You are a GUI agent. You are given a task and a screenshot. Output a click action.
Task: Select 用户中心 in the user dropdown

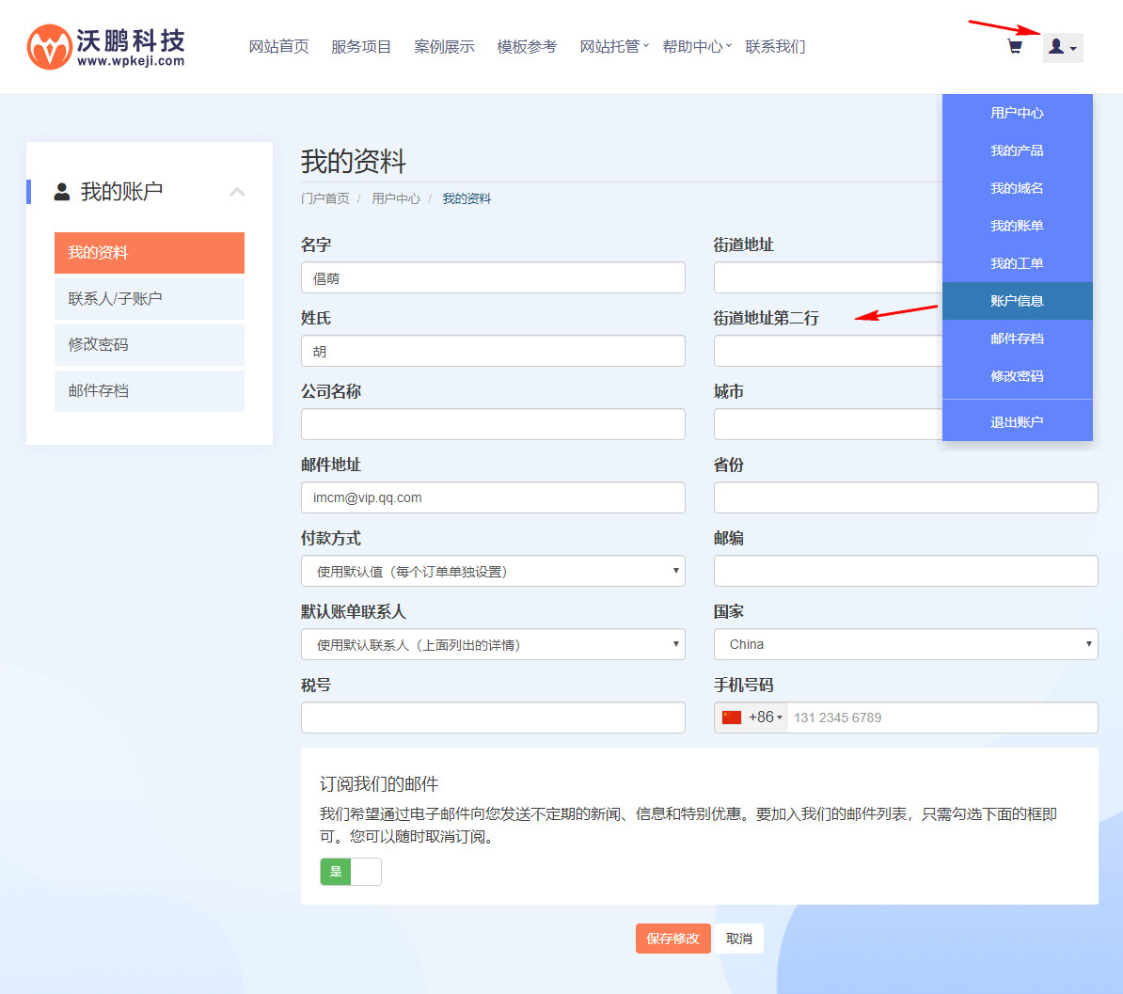tap(1017, 113)
